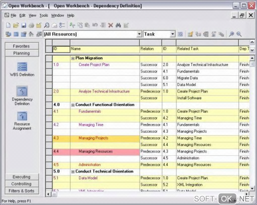Click the vertical scrollbar down arrow of the grid
Image resolution: width=257 pixels, height=205 pixels.
[252, 189]
